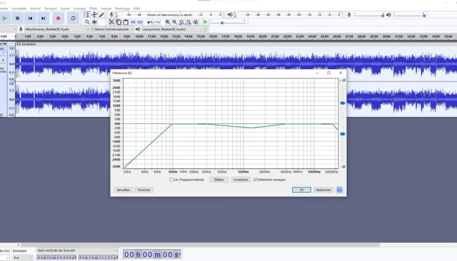Click the Zoom toggle icon

196,22
